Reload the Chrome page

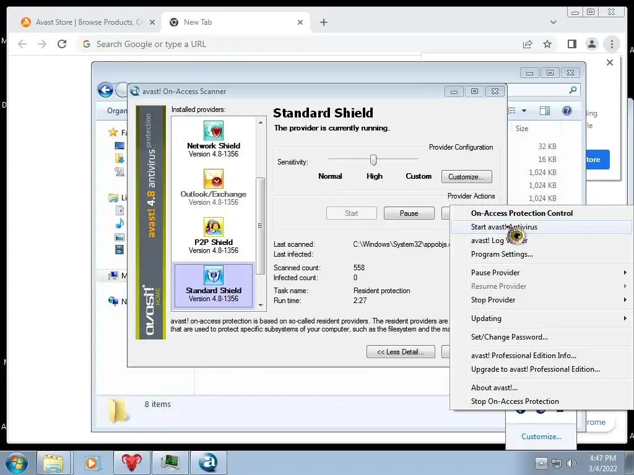pos(62,44)
